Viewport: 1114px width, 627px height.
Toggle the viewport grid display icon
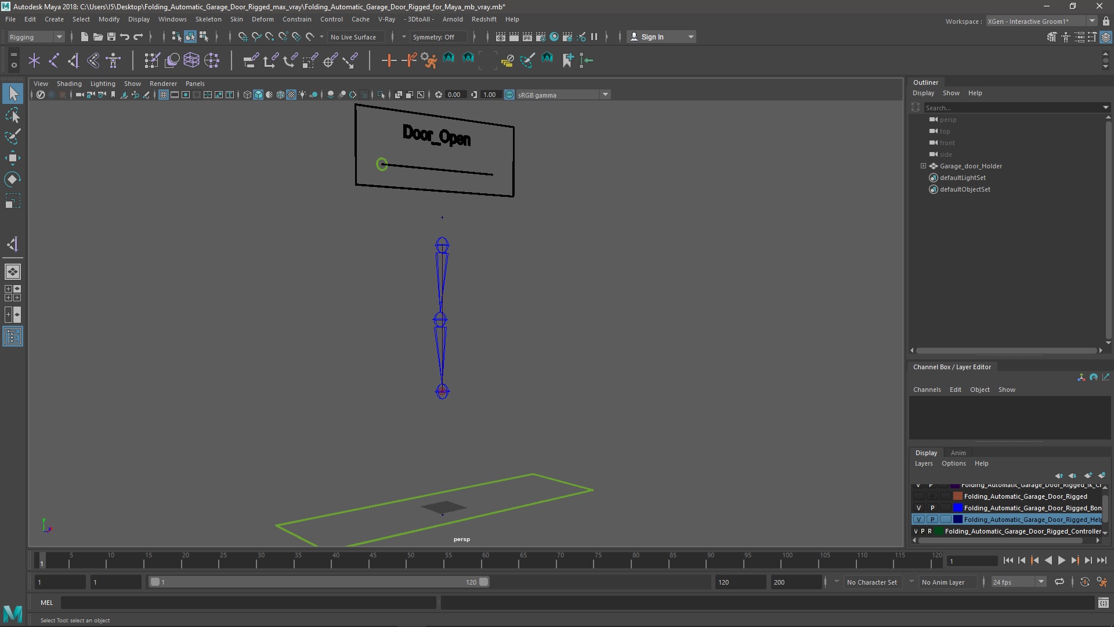click(164, 95)
